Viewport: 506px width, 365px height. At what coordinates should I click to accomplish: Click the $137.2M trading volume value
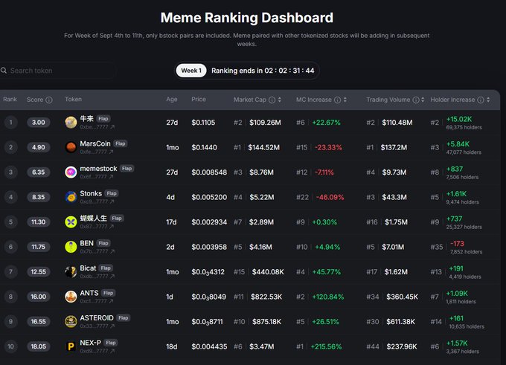pyautogui.click(x=394, y=147)
